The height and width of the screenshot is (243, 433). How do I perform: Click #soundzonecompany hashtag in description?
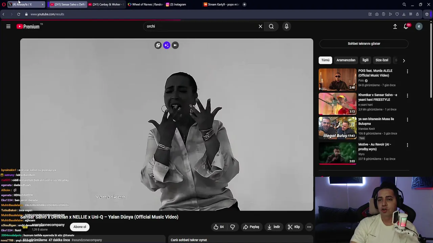click(x=87, y=240)
